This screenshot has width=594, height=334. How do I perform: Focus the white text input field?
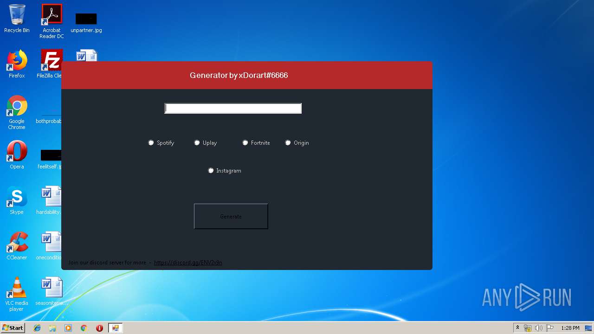(233, 108)
